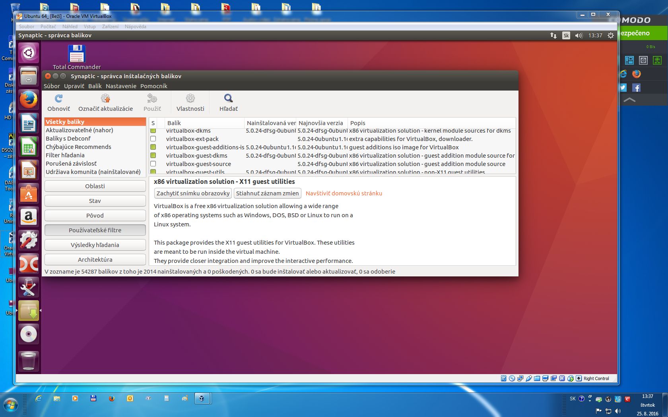The height and width of the screenshot is (417, 668).
Task: Sort by Balík column header
Action: (x=204, y=123)
